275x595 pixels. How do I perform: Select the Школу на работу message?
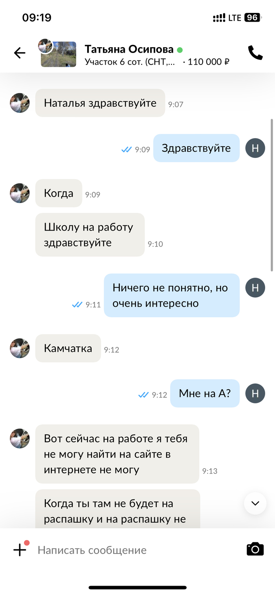click(90, 235)
